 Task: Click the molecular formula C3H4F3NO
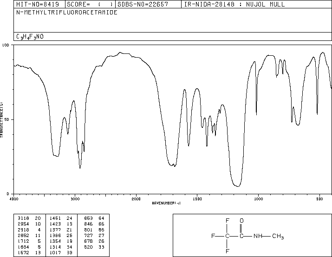pos(30,37)
